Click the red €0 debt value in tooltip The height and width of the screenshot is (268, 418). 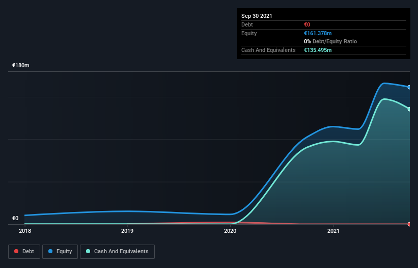pos(307,24)
